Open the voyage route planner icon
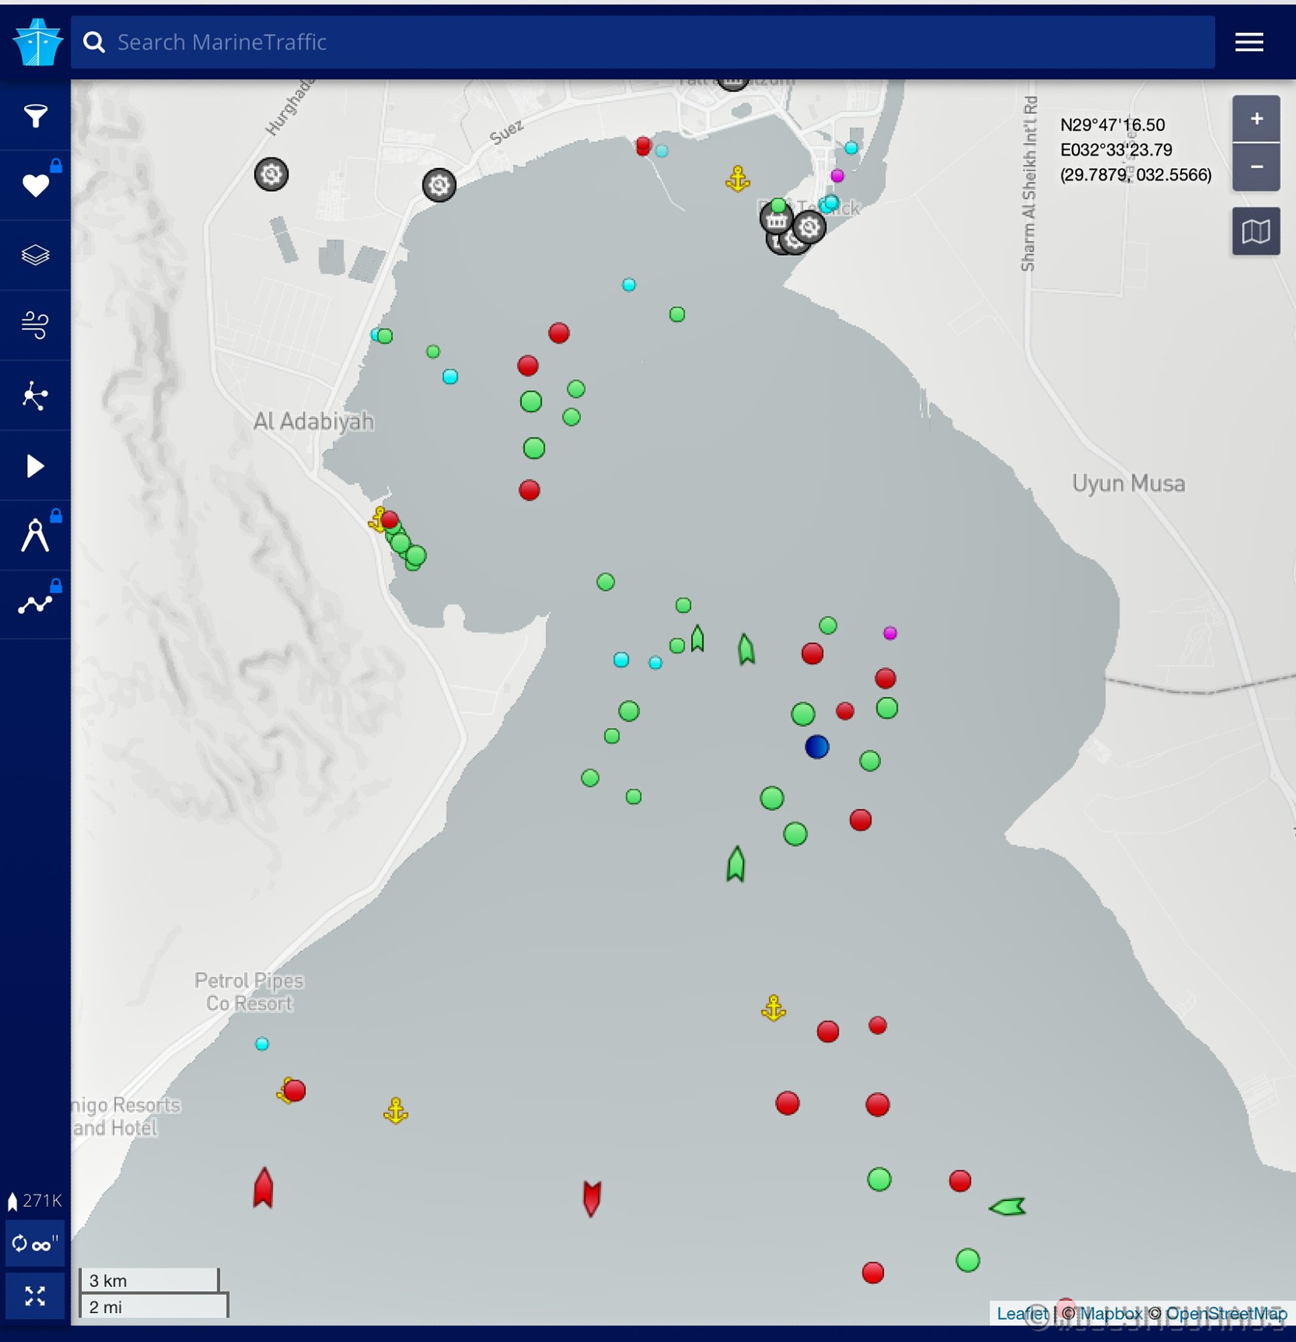Image resolution: width=1296 pixels, height=1342 pixels. [35, 605]
